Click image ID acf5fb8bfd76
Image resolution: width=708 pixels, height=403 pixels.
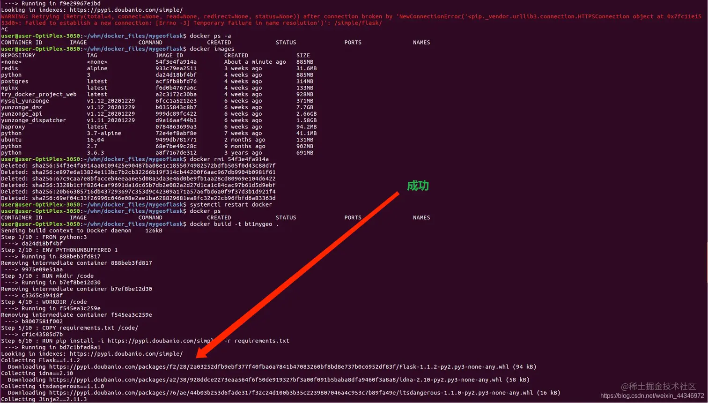click(x=176, y=82)
